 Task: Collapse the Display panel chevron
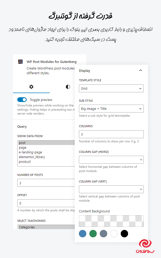(141, 70)
